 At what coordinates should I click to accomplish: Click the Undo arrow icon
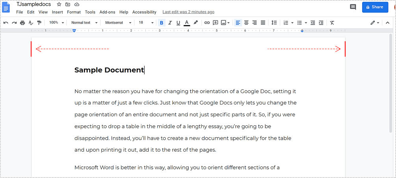coord(6,23)
